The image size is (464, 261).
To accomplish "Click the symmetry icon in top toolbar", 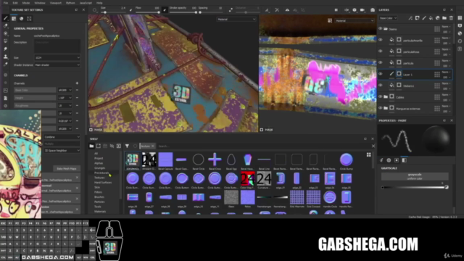I will point(287,10).
